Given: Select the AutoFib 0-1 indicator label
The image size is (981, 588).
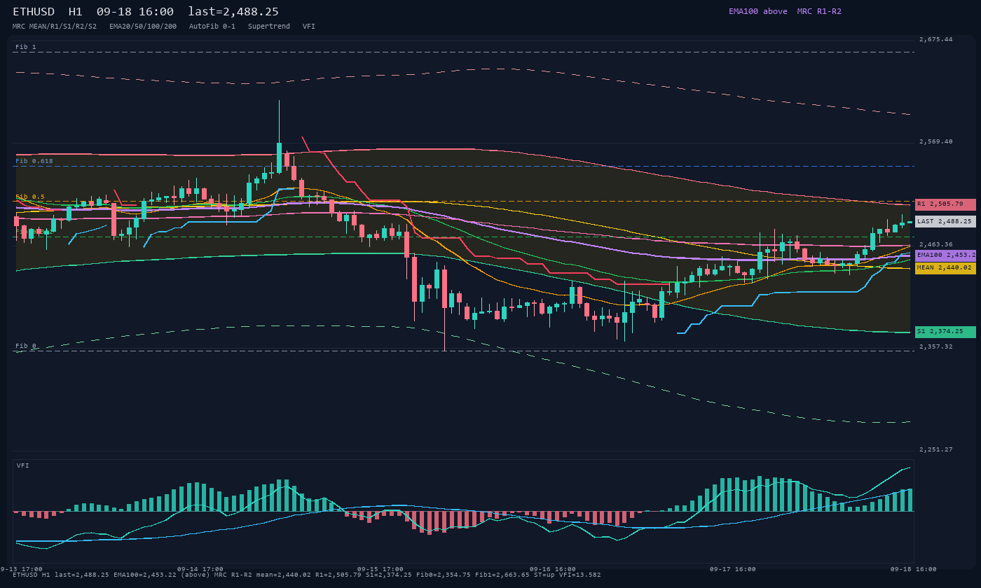Looking at the screenshot, I should pos(212,26).
